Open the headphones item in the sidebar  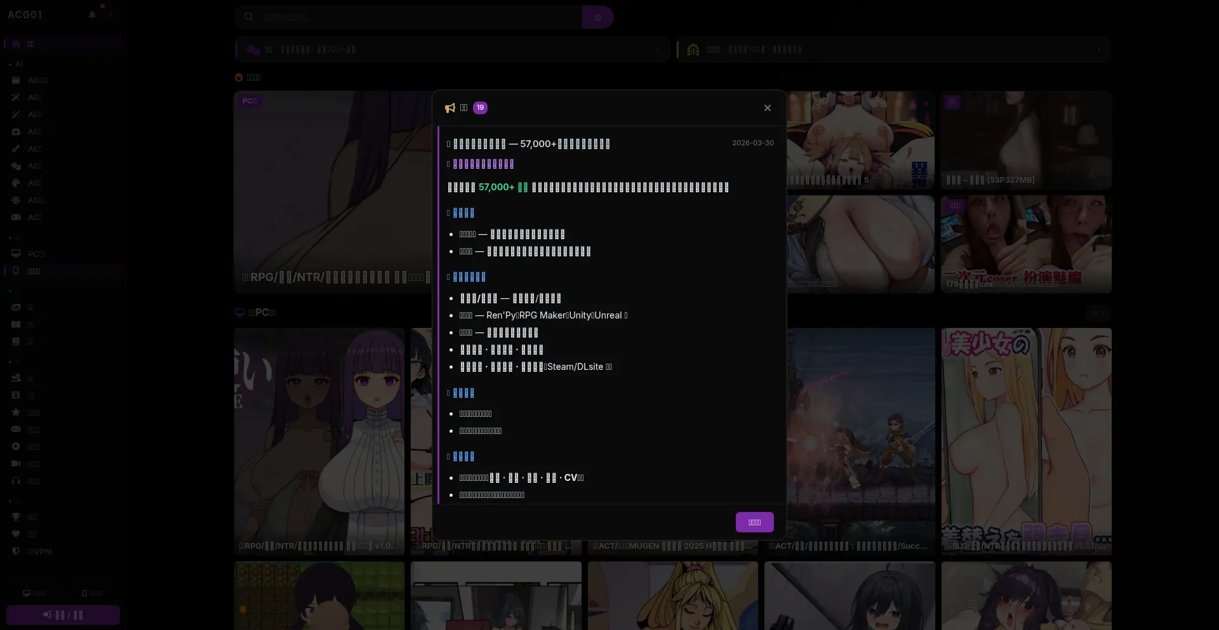[63, 481]
